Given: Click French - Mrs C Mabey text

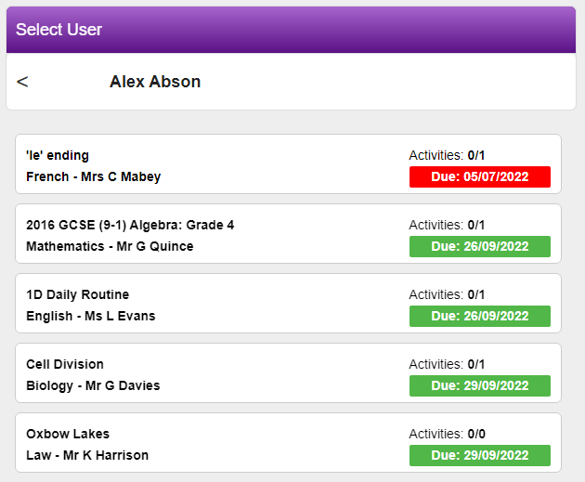Looking at the screenshot, I should click(93, 176).
